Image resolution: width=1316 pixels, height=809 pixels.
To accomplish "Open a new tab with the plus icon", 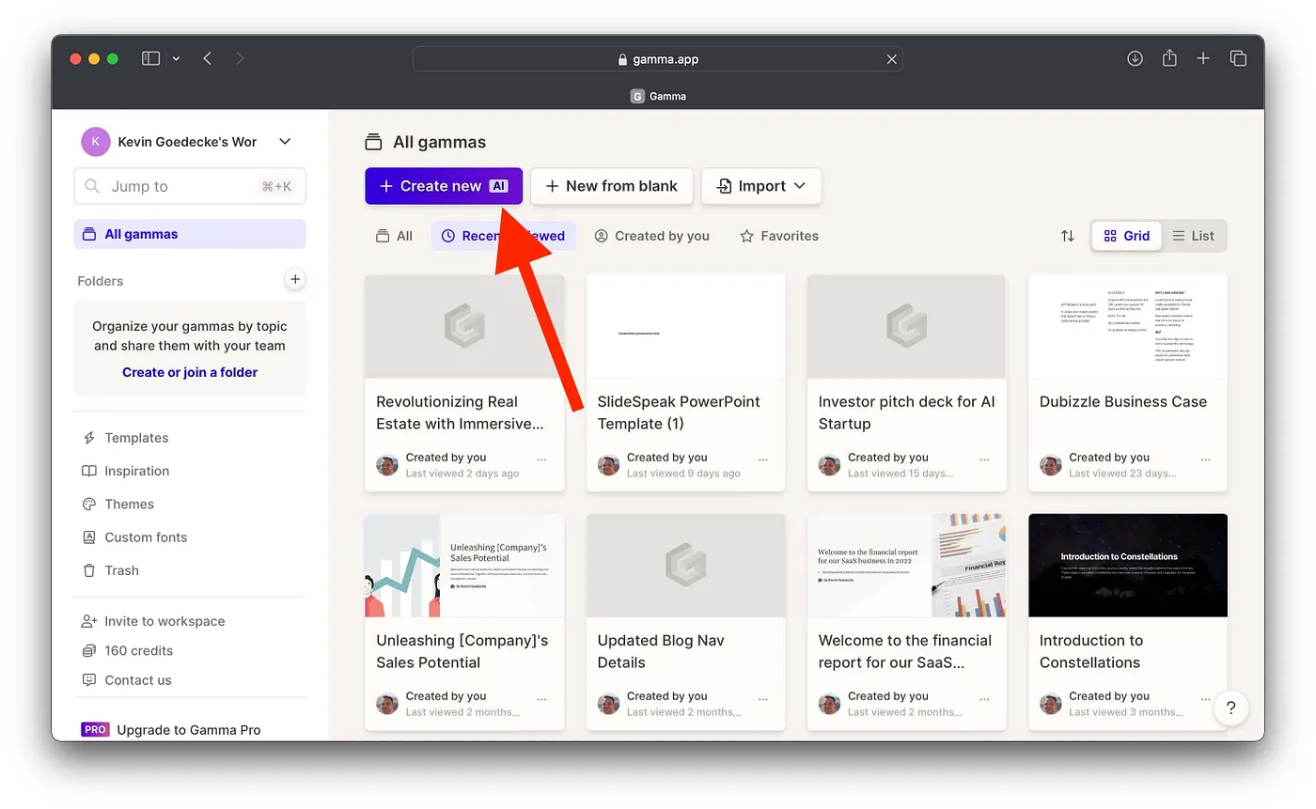I will click(1203, 58).
